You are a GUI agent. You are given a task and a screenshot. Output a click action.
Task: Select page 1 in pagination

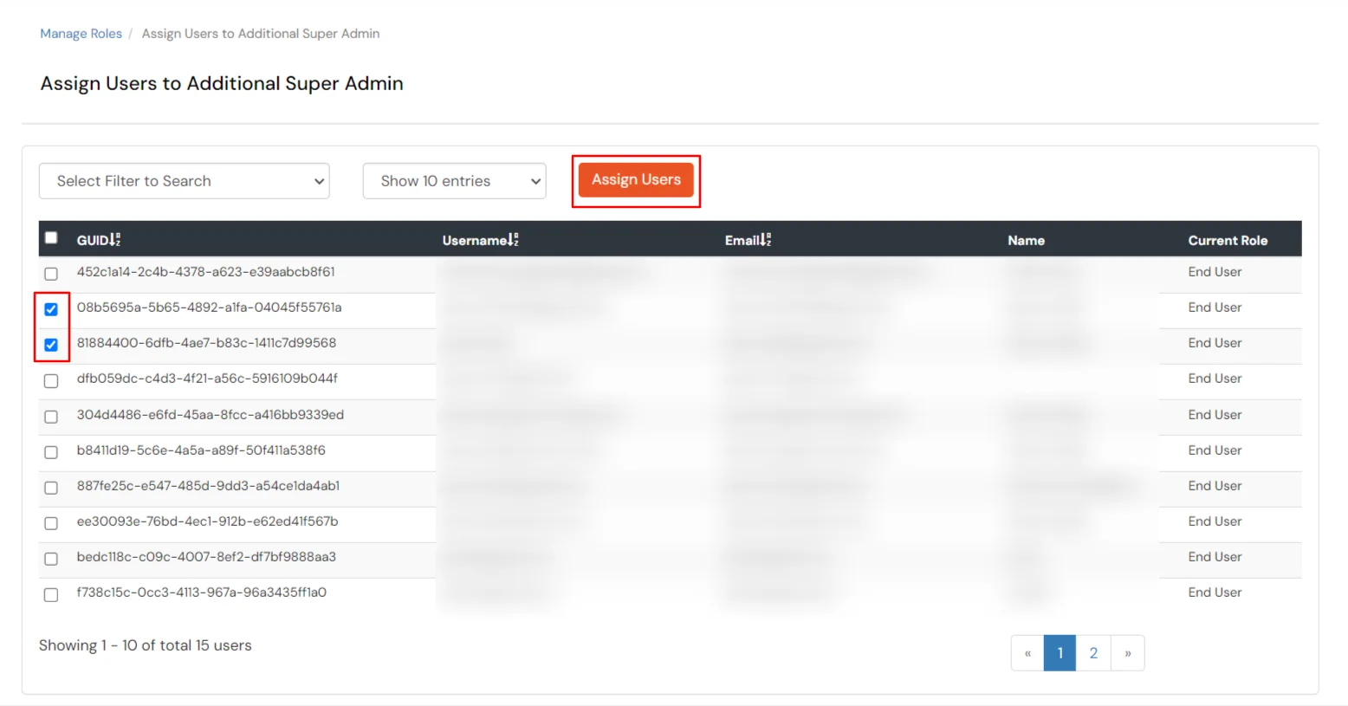point(1060,653)
